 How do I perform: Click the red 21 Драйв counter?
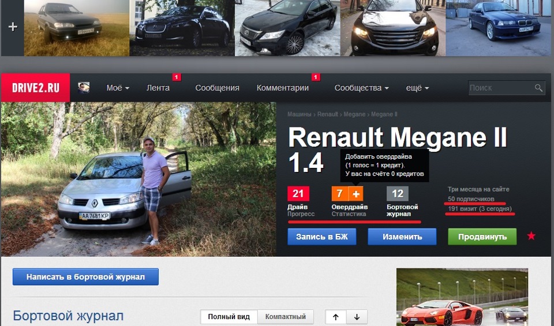coord(298,193)
